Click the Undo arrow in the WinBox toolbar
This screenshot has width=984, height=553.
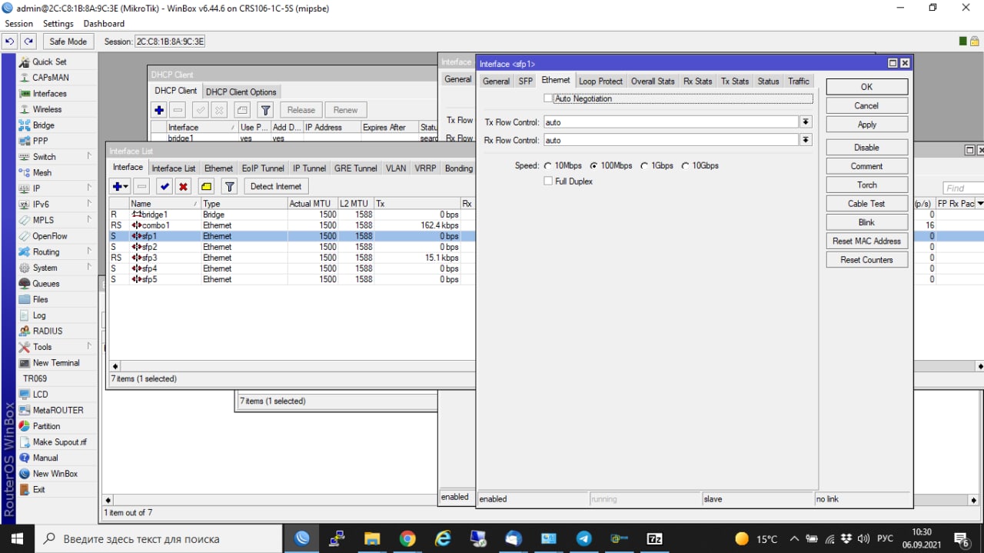10,42
